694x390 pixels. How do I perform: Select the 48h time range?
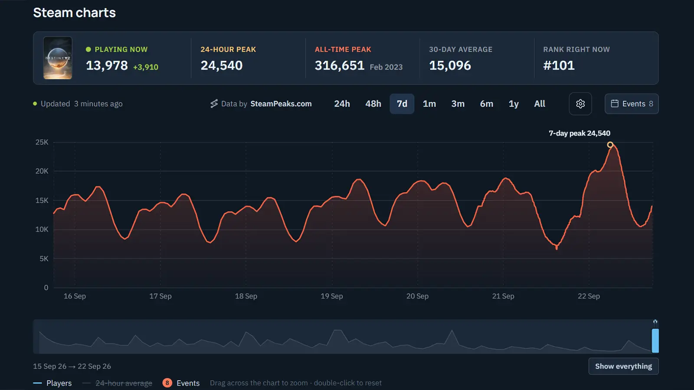point(373,104)
